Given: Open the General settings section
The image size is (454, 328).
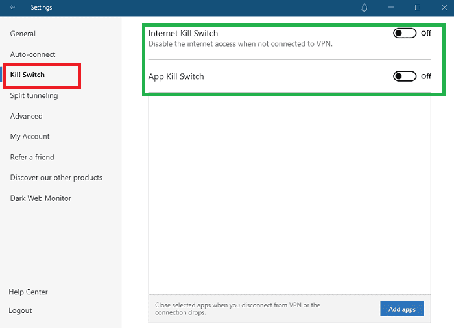Looking at the screenshot, I should [x=23, y=34].
